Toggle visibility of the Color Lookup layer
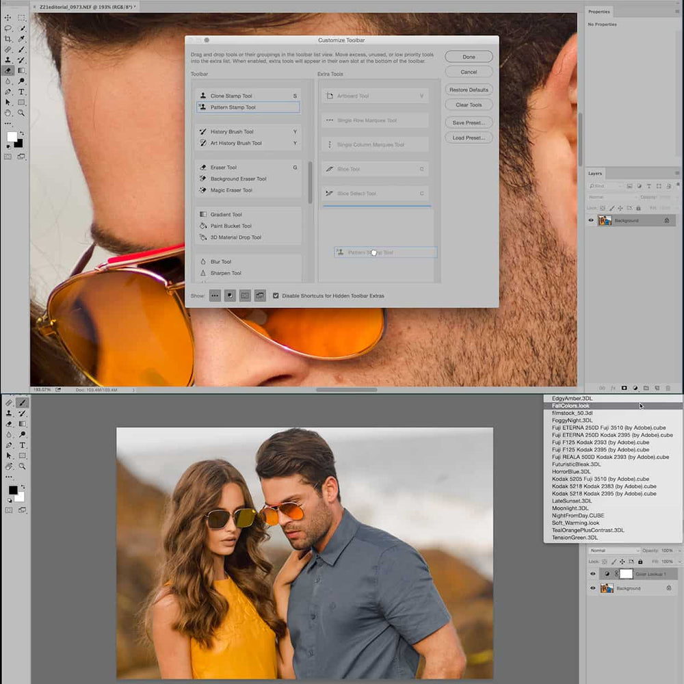 [592, 573]
